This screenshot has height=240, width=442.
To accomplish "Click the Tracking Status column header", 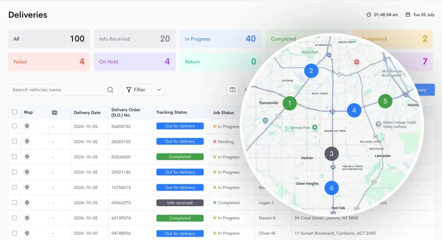I will point(172,112).
